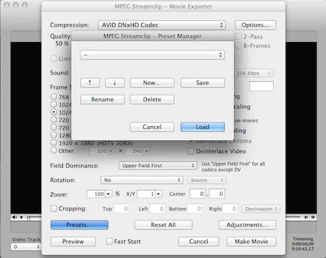Cancel the Preset Manager dialog
Image resolution: width=326 pixels, height=258 pixels.
point(152,127)
